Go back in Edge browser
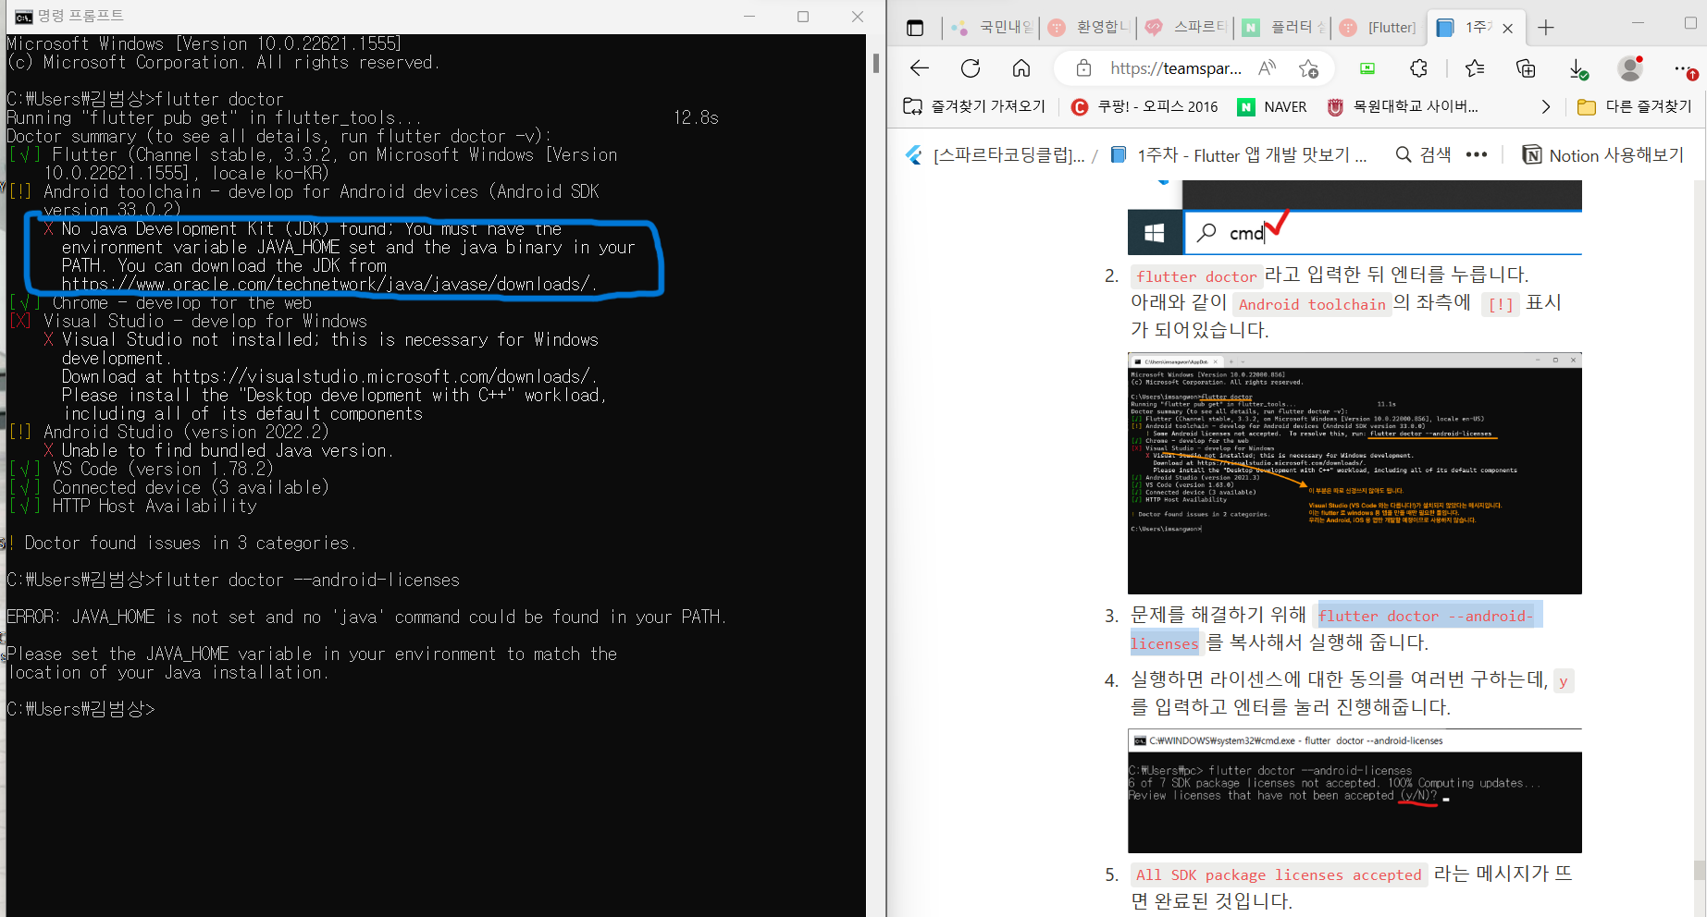The width and height of the screenshot is (1707, 917). [920, 68]
